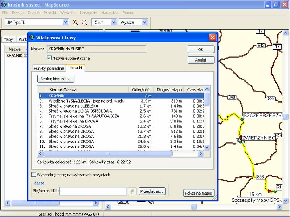Open the 15 km zoom scale dropdown
Image resolution: width=290 pixels, height=217 pixels.
[x=114, y=22]
